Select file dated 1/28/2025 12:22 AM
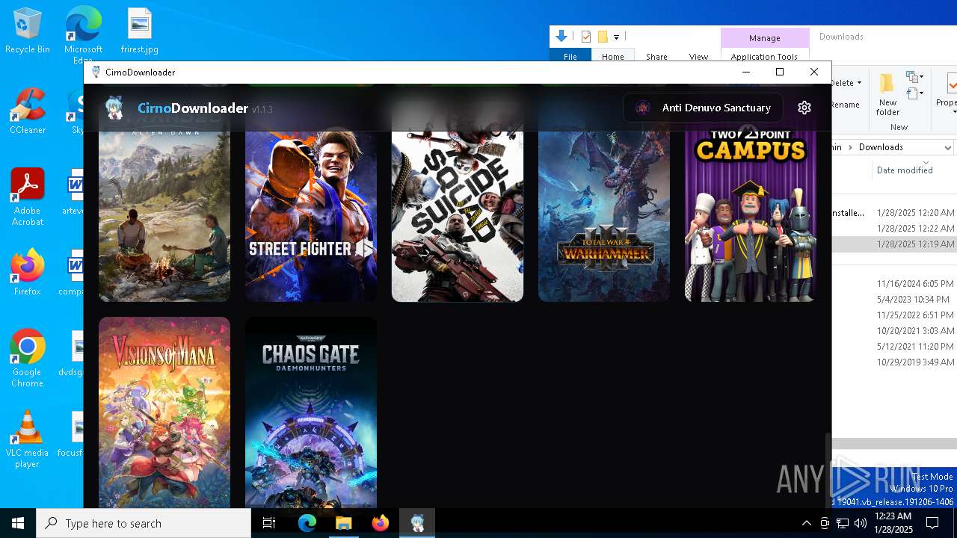Screen dimensions: 957x538 point(894,229)
